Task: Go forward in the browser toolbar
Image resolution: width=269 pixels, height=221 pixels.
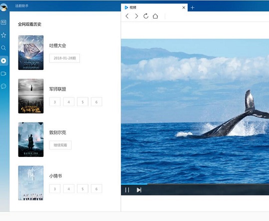Action: (136, 16)
